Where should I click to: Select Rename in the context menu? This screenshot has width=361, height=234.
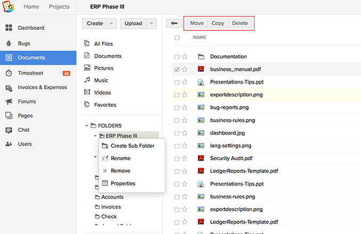point(120,158)
